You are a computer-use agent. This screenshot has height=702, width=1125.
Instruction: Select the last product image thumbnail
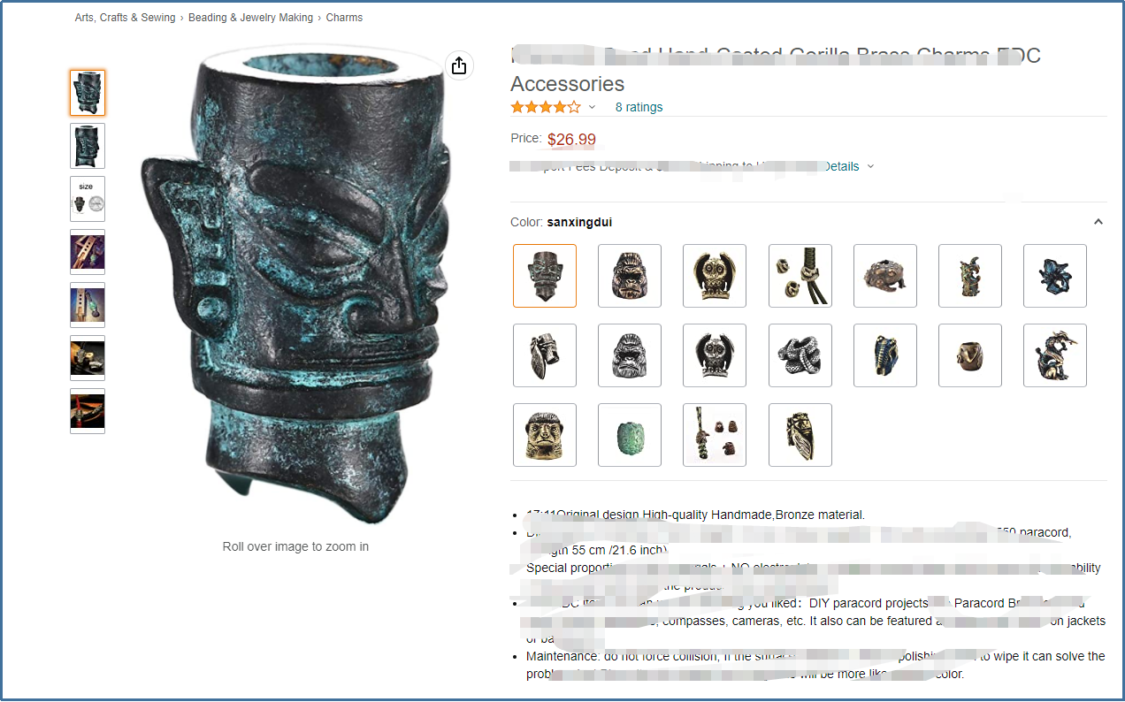pos(88,411)
